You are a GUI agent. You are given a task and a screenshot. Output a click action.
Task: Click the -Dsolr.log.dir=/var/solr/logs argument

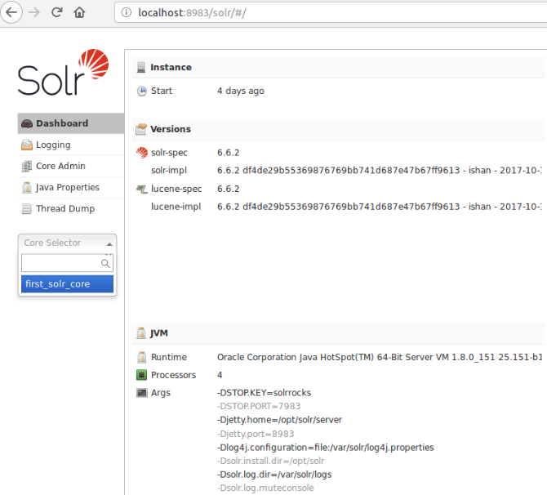pyautogui.click(x=274, y=475)
